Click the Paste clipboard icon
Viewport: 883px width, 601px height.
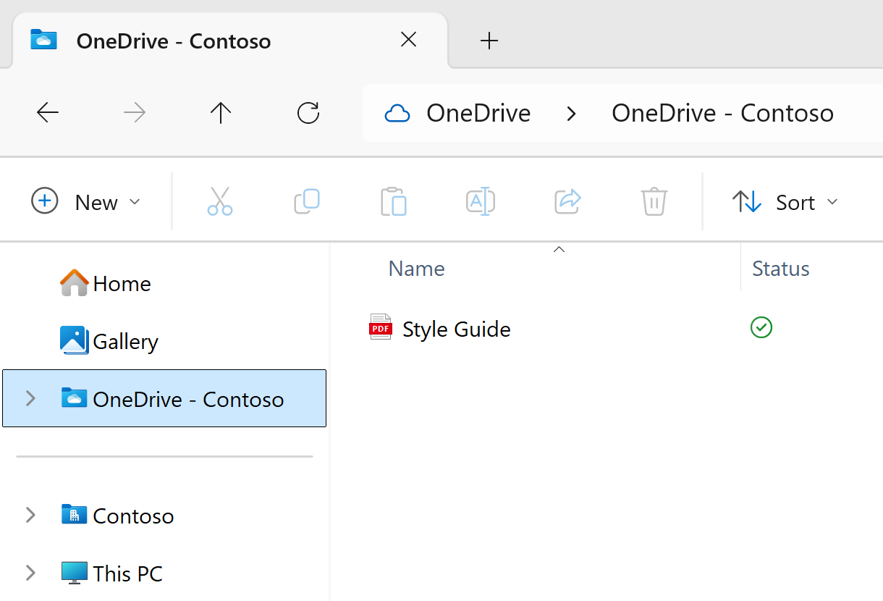tap(394, 202)
